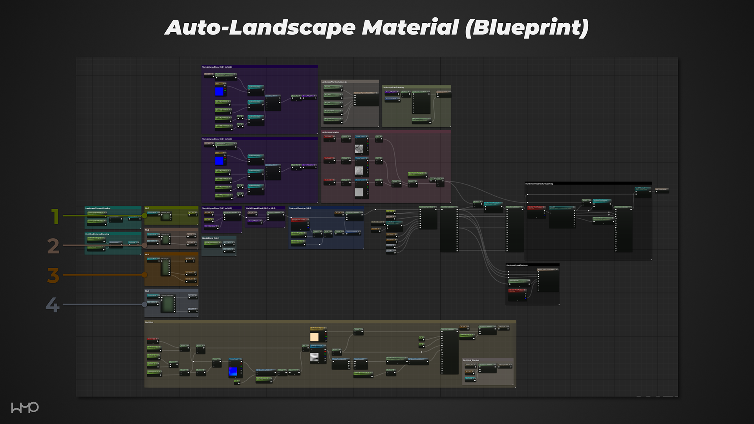
Task: Click the orange callout dot on ML3 box
Action: click(145, 275)
